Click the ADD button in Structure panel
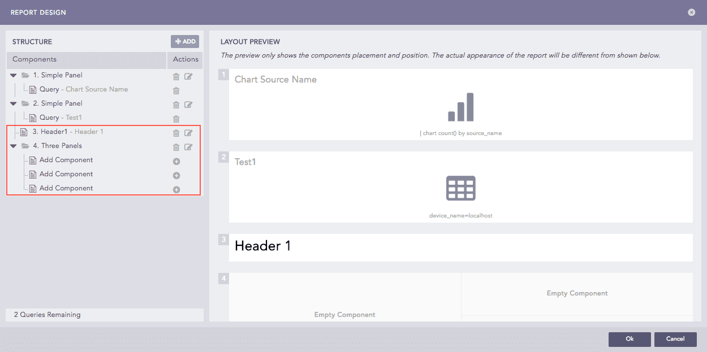 point(185,41)
